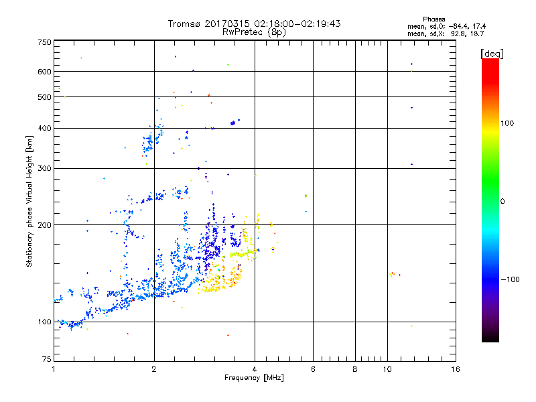The image size is (536, 402).
Task: Click the colorbar tick label '100'
Action: [507, 123]
